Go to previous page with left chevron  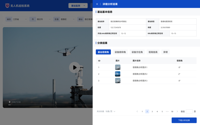click(x=137, y=111)
